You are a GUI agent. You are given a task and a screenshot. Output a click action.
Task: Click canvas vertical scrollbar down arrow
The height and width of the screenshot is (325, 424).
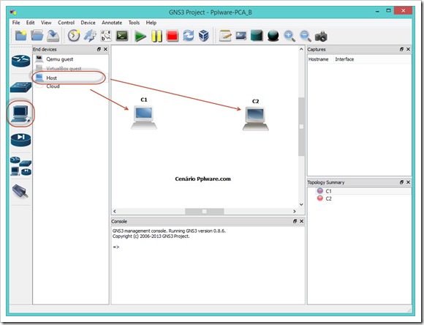tap(301, 204)
